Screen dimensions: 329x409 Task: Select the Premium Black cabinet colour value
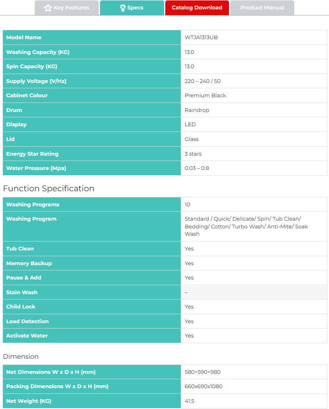coord(205,96)
